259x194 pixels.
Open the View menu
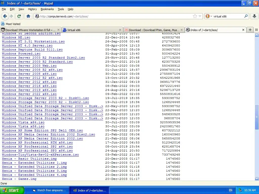tap(21, 9)
